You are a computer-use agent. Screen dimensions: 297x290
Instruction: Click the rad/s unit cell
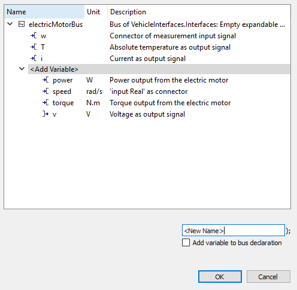(94, 91)
